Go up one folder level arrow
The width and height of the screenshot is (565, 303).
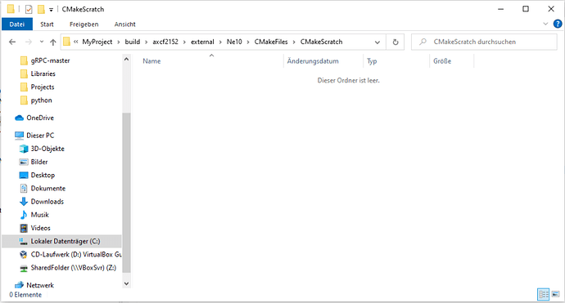pyautogui.click(x=53, y=42)
